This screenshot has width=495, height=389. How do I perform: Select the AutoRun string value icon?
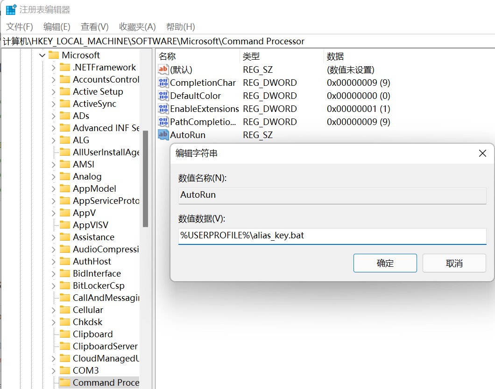point(163,135)
